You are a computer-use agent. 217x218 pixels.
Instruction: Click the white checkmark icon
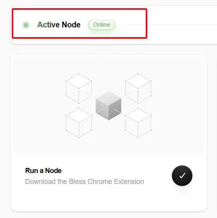coord(182,175)
